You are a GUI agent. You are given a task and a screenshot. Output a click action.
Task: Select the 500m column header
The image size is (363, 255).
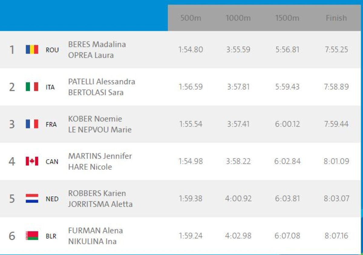191,18
